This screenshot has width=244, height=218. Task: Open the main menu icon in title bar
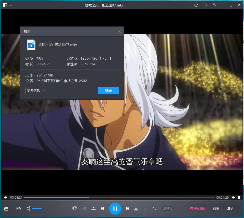[5, 5]
